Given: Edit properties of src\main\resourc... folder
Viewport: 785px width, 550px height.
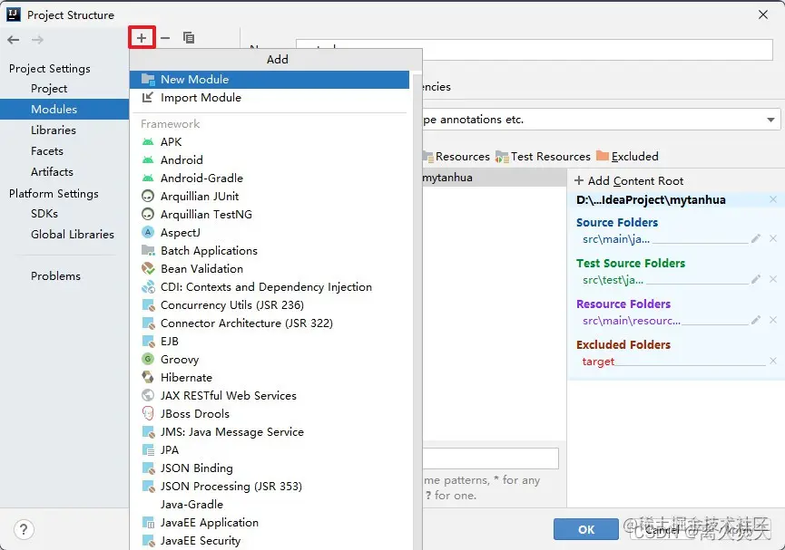Looking at the screenshot, I should tap(756, 320).
